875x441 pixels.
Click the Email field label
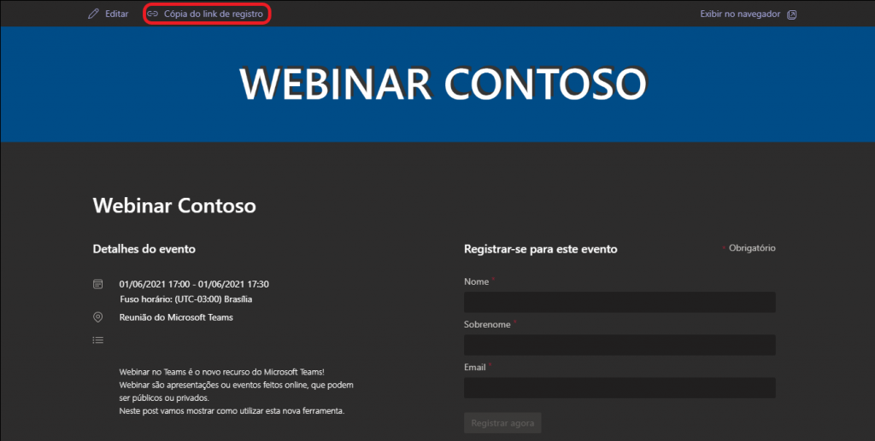474,367
